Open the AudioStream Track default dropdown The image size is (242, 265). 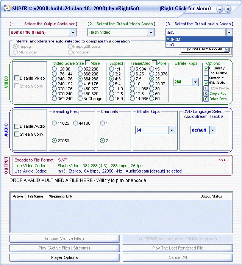[x=212, y=130]
